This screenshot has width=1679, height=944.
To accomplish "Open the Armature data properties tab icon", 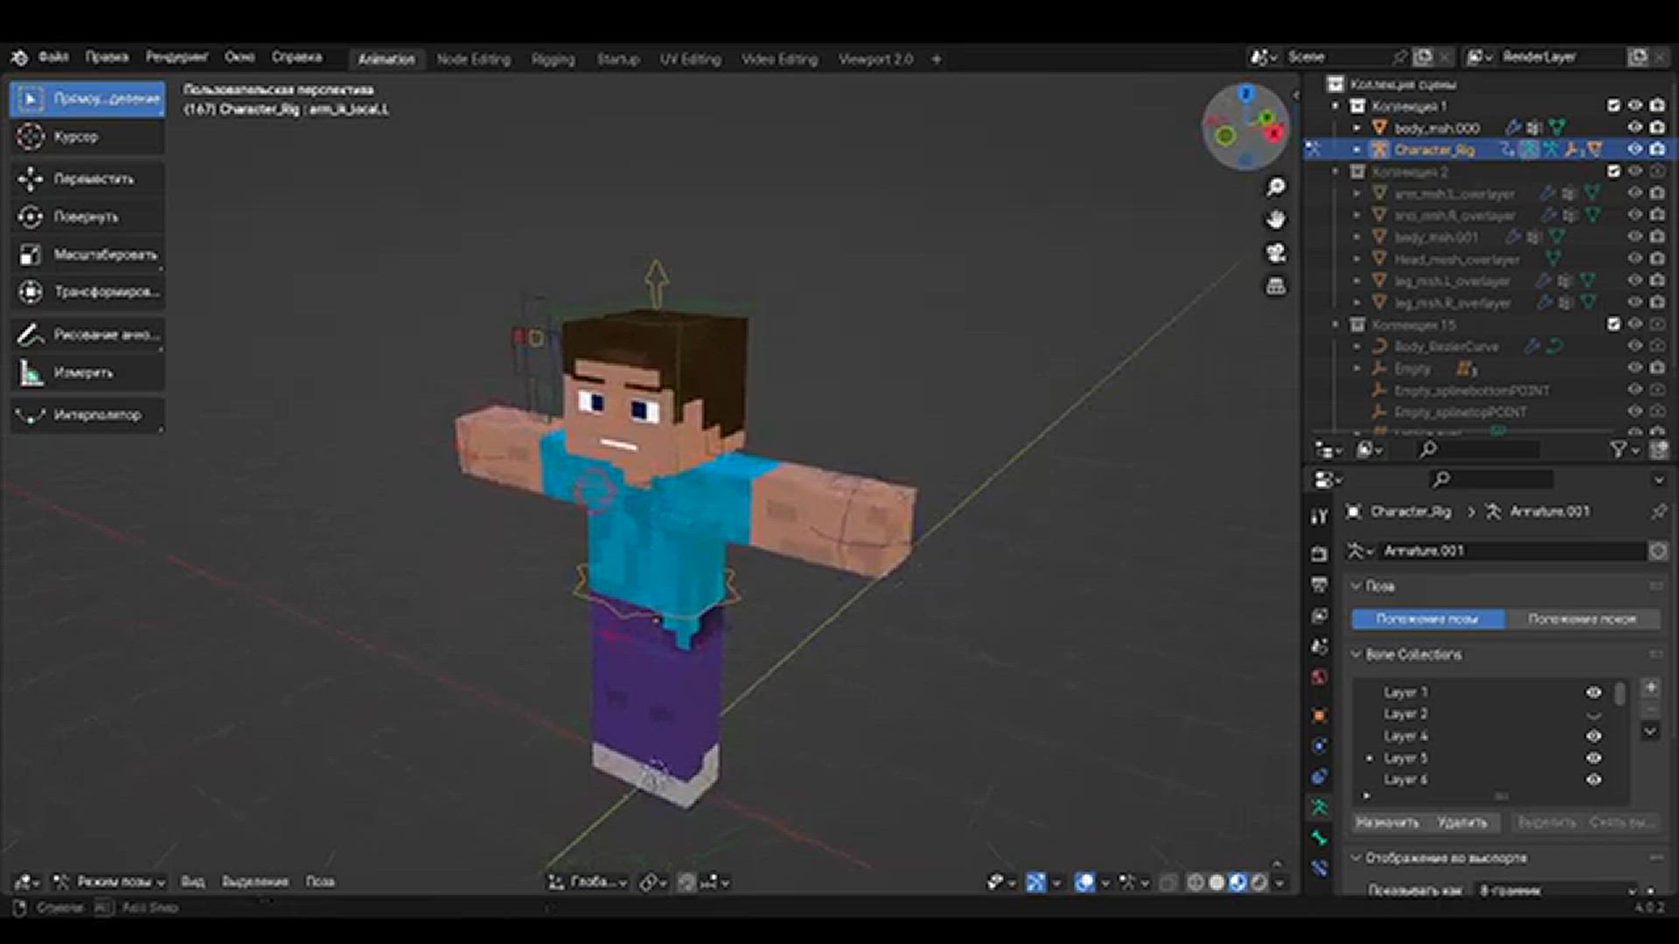I will tap(1319, 807).
